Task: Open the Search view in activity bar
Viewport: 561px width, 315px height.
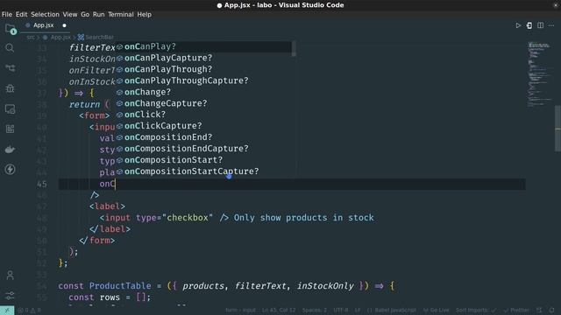Action: [x=10, y=48]
